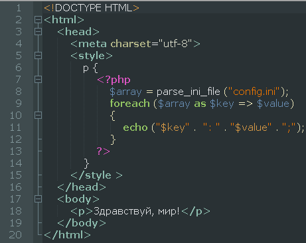Click the ?> closing php tag
This screenshot has height=243, width=306.
(104, 151)
